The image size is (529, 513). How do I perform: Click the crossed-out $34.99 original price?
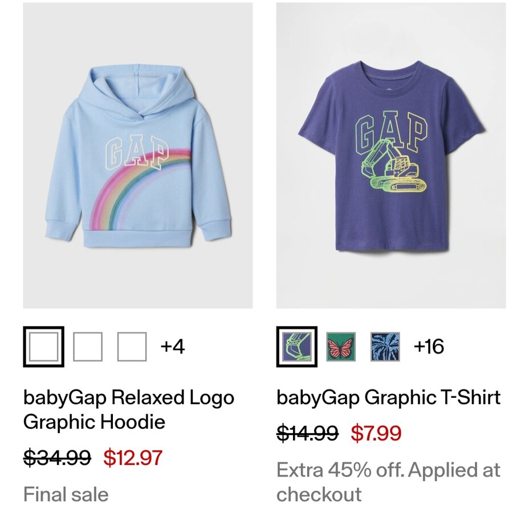pyautogui.click(x=57, y=457)
